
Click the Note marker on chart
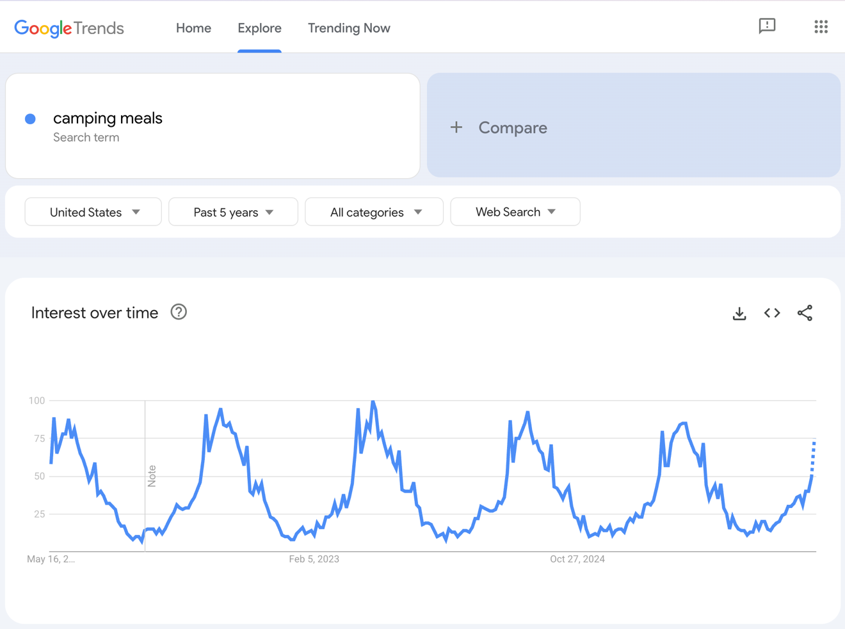152,476
